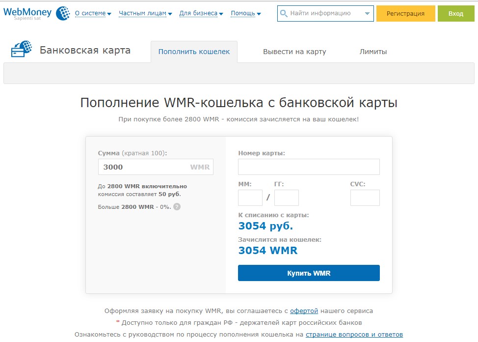The height and width of the screenshot is (342, 478).
Task: Expand the «Помощь» menu
Action: (x=245, y=14)
